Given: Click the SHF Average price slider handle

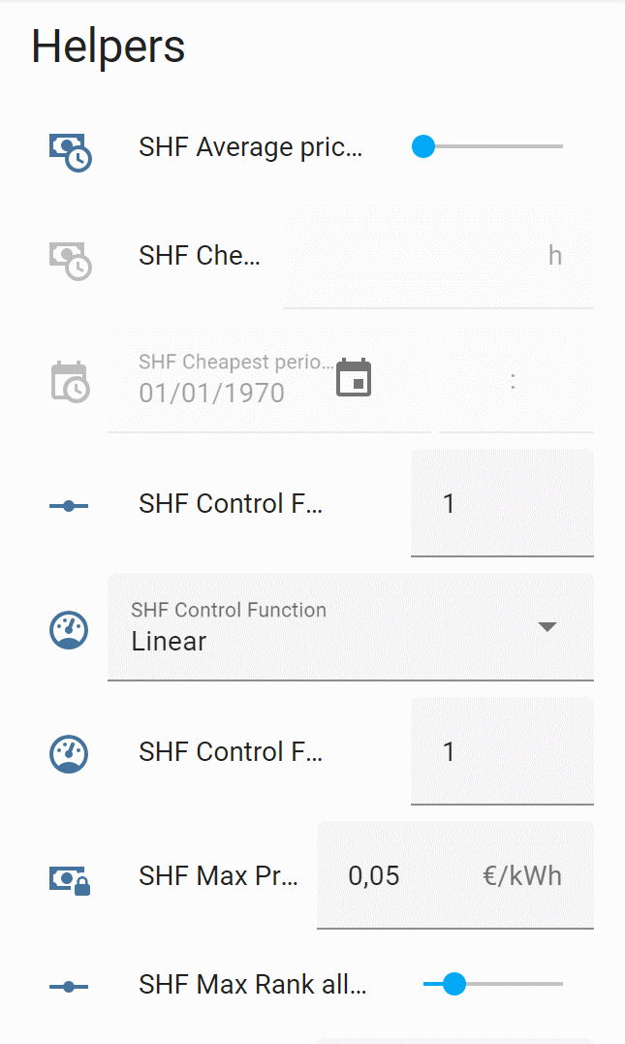Looking at the screenshot, I should 423,146.
